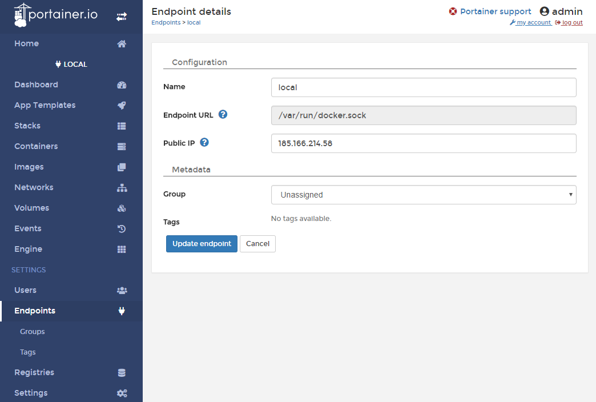Click the App Templates rocket icon
596x402 pixels.
click(122, 106)
